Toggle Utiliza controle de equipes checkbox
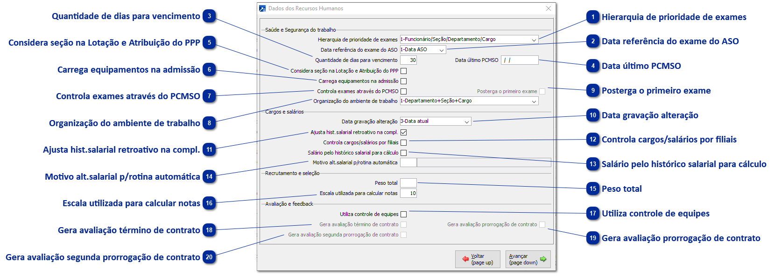Screen dimensions: 774x276 pos(404,215)
